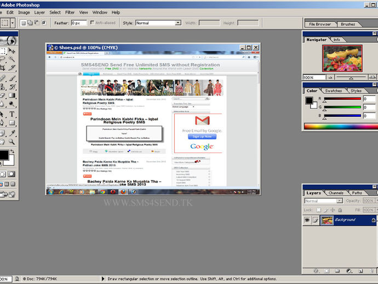The width and height of the screenshot is (378, 284).
Task: Click the red R color slider
Action: pos(342,99)
